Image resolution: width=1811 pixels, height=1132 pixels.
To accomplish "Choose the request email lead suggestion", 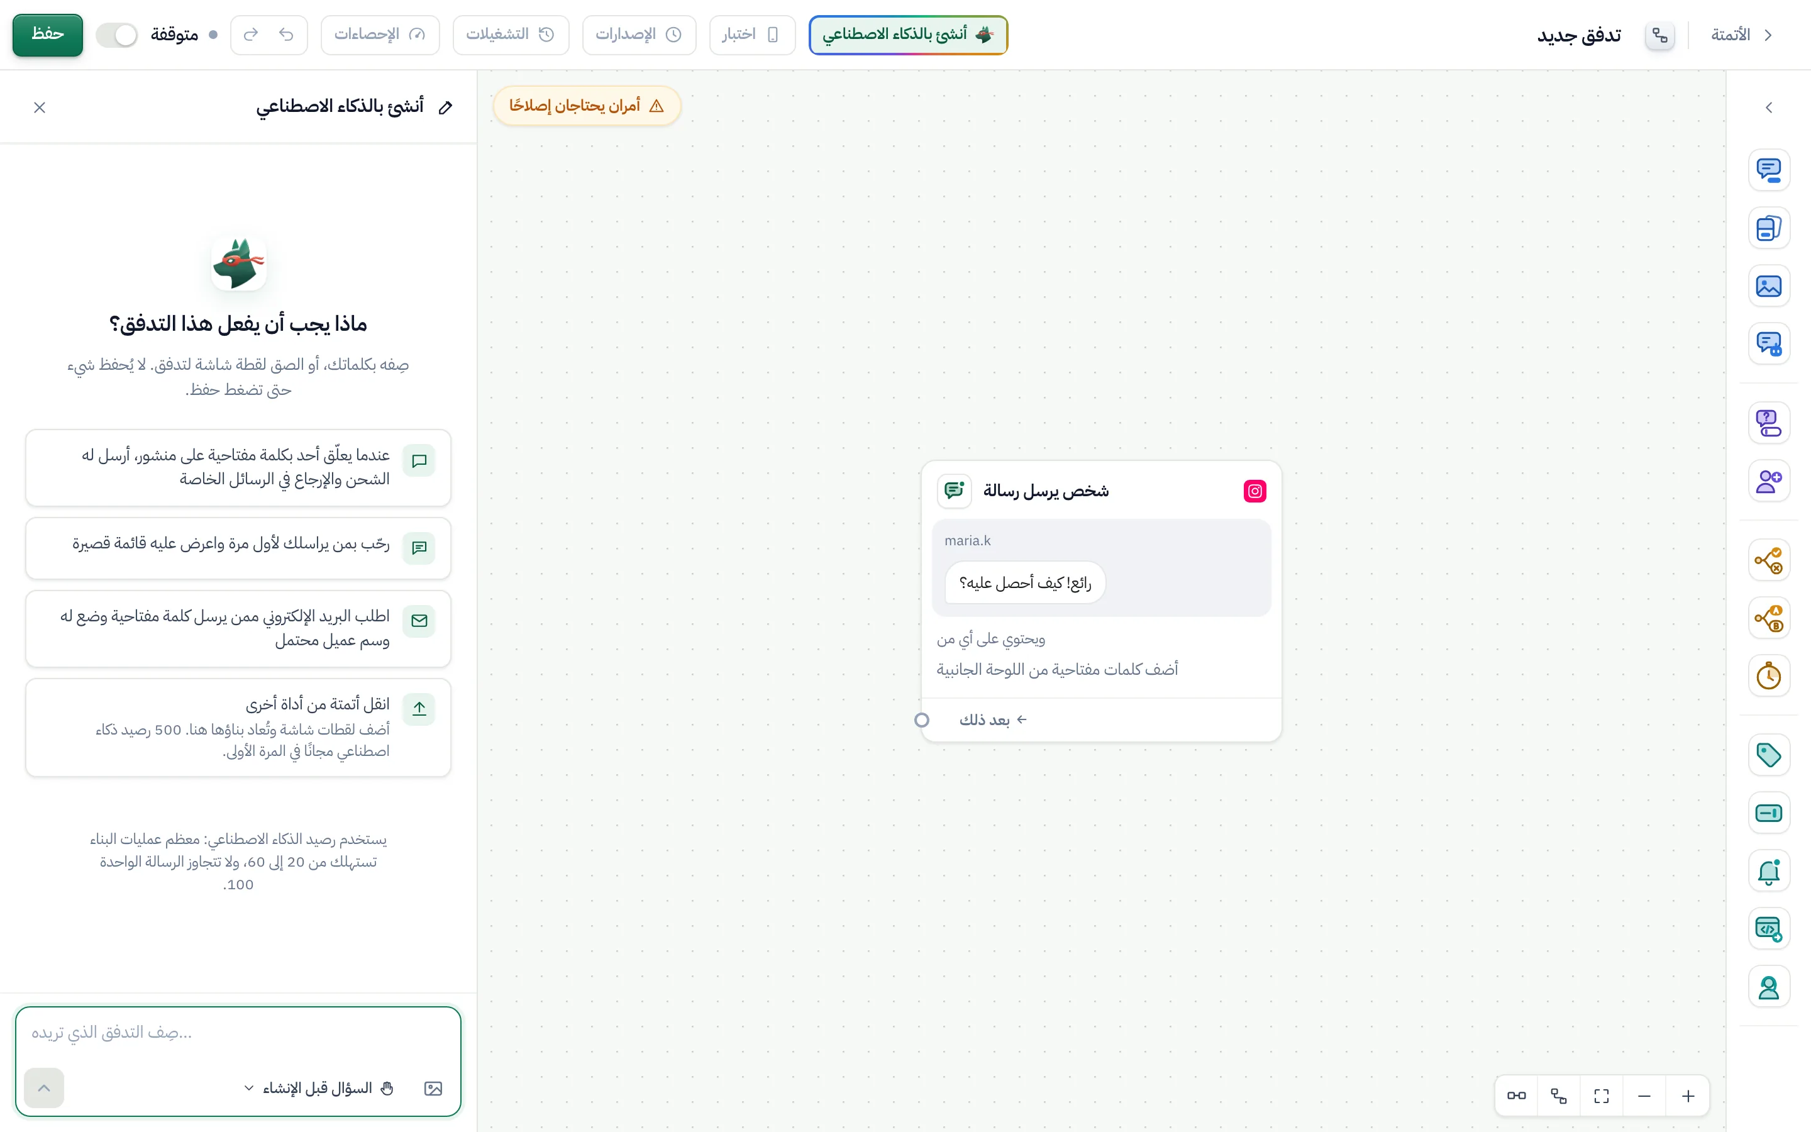I will (x=238, y=628).
